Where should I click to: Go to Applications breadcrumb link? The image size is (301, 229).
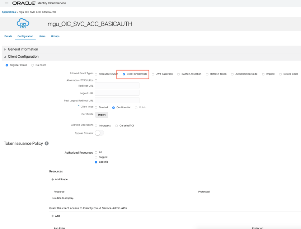pyautogui.click(x=9, y=12)
